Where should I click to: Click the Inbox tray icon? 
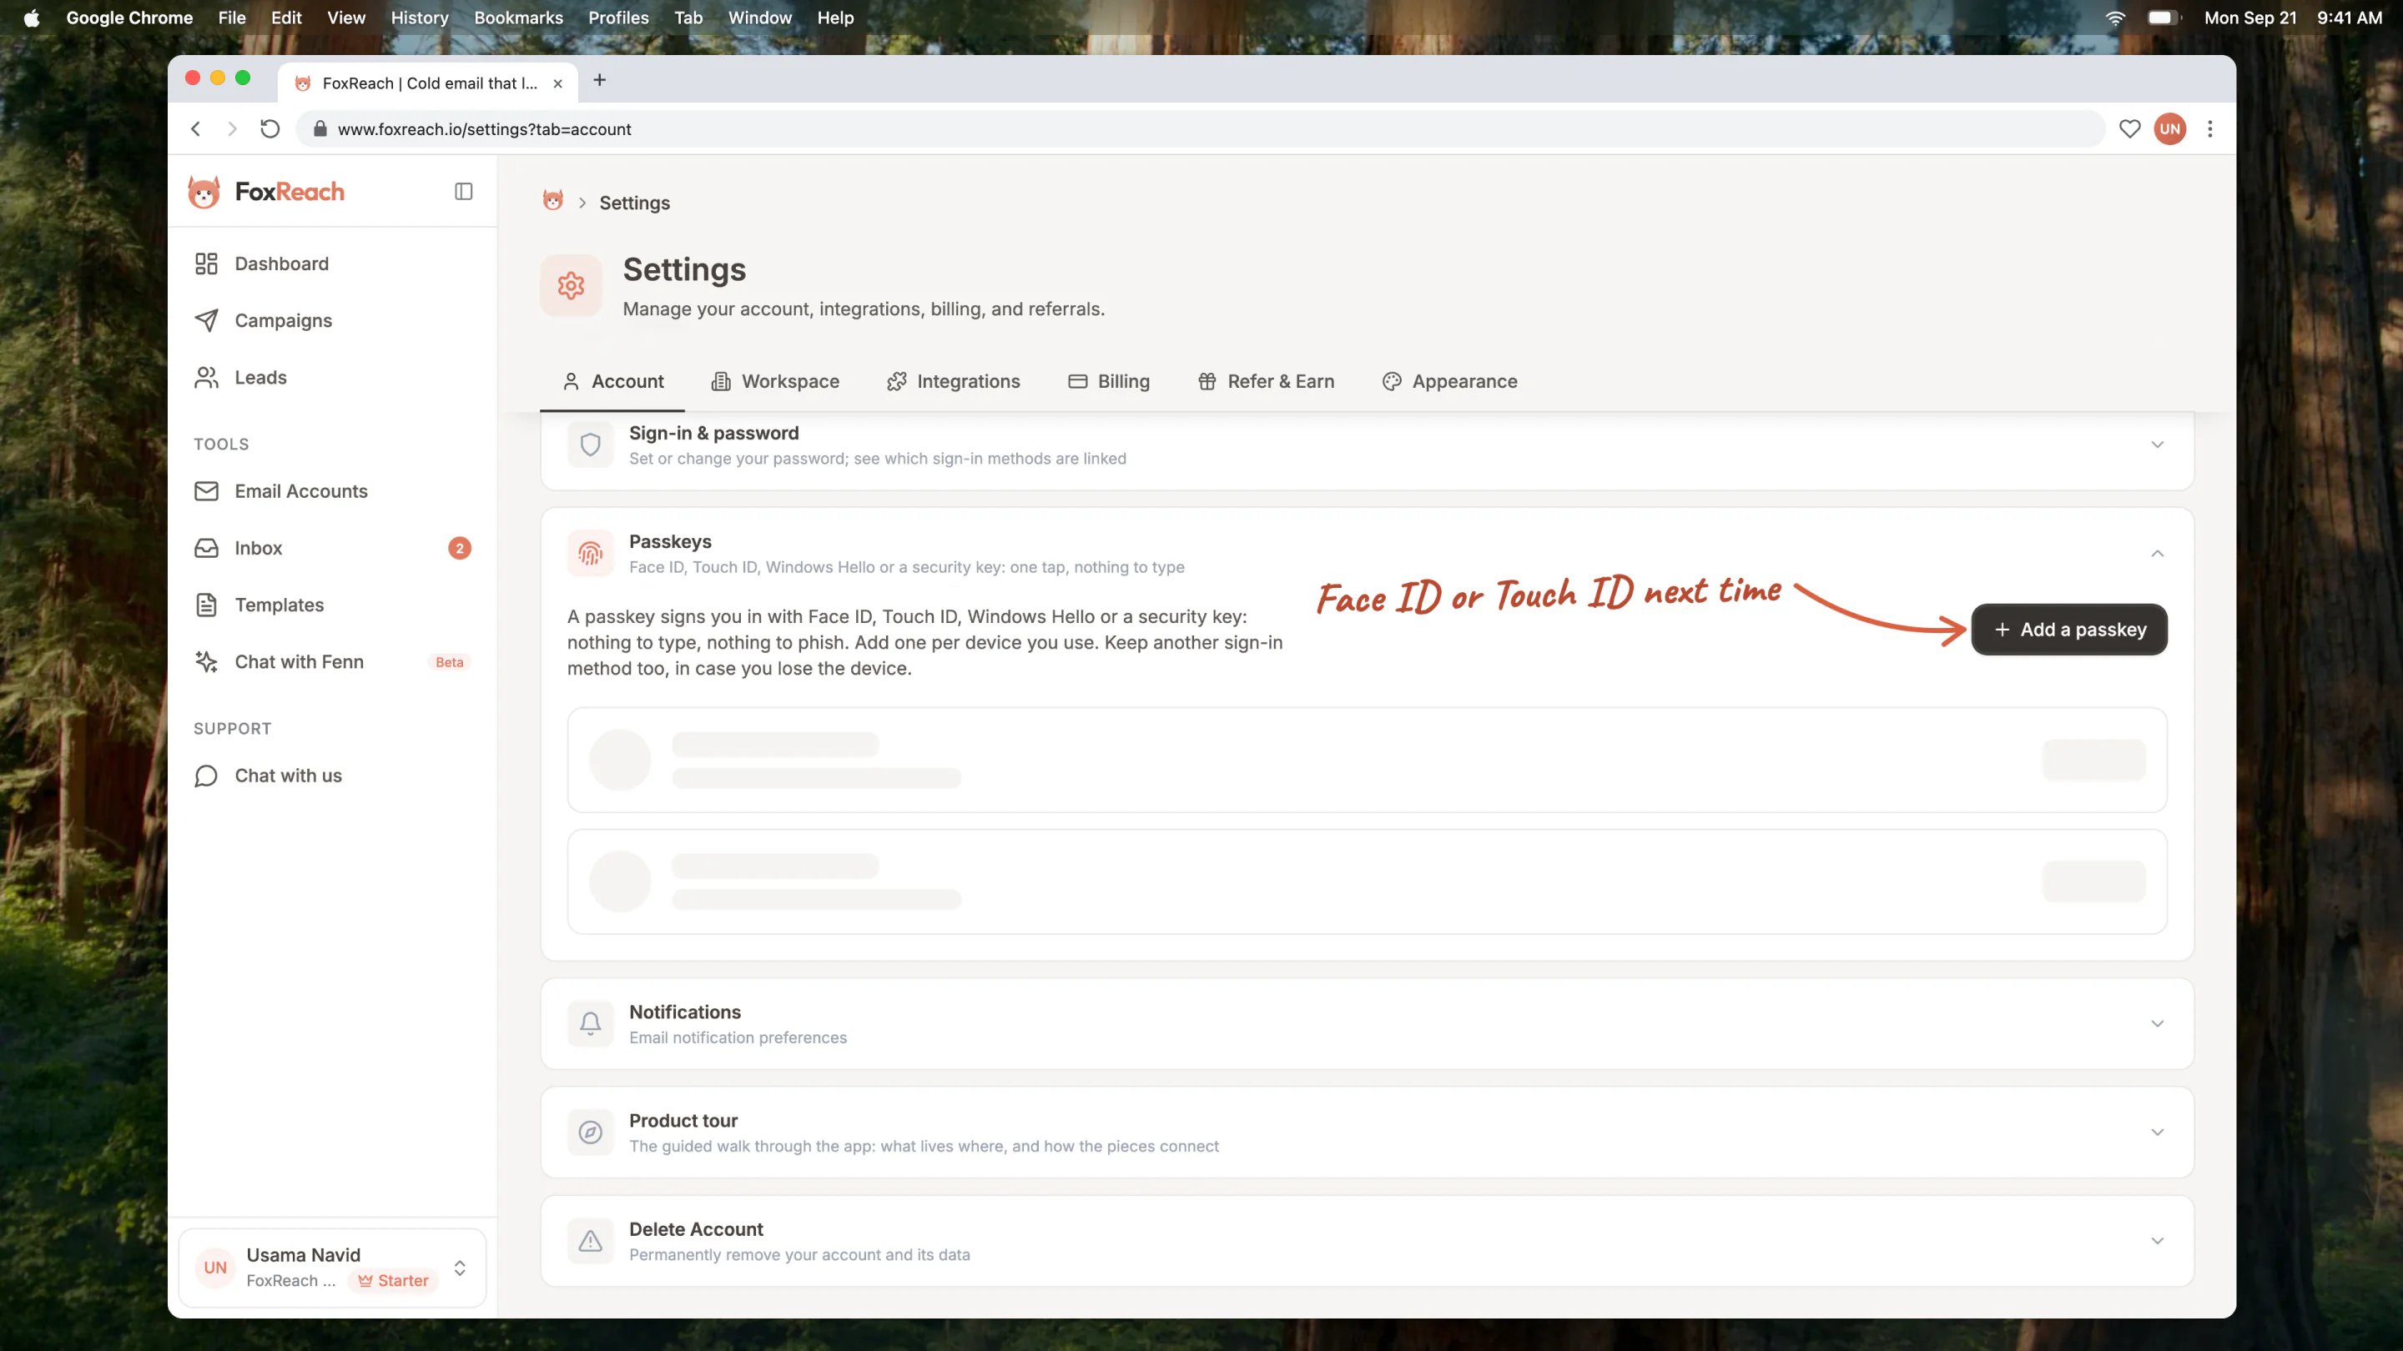206,548
